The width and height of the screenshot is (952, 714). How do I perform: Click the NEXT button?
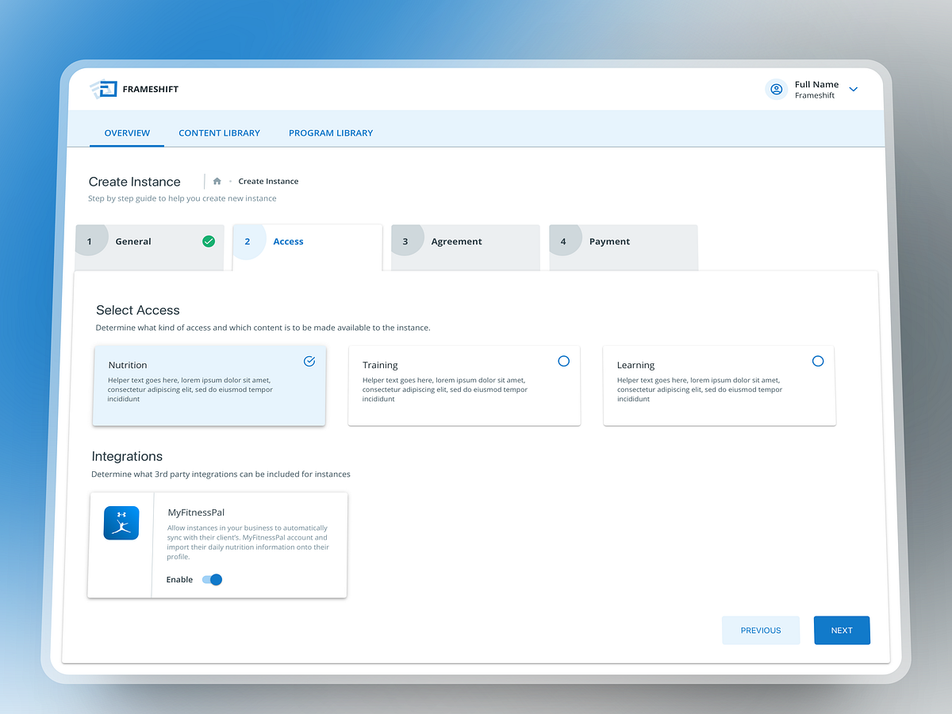842,630
